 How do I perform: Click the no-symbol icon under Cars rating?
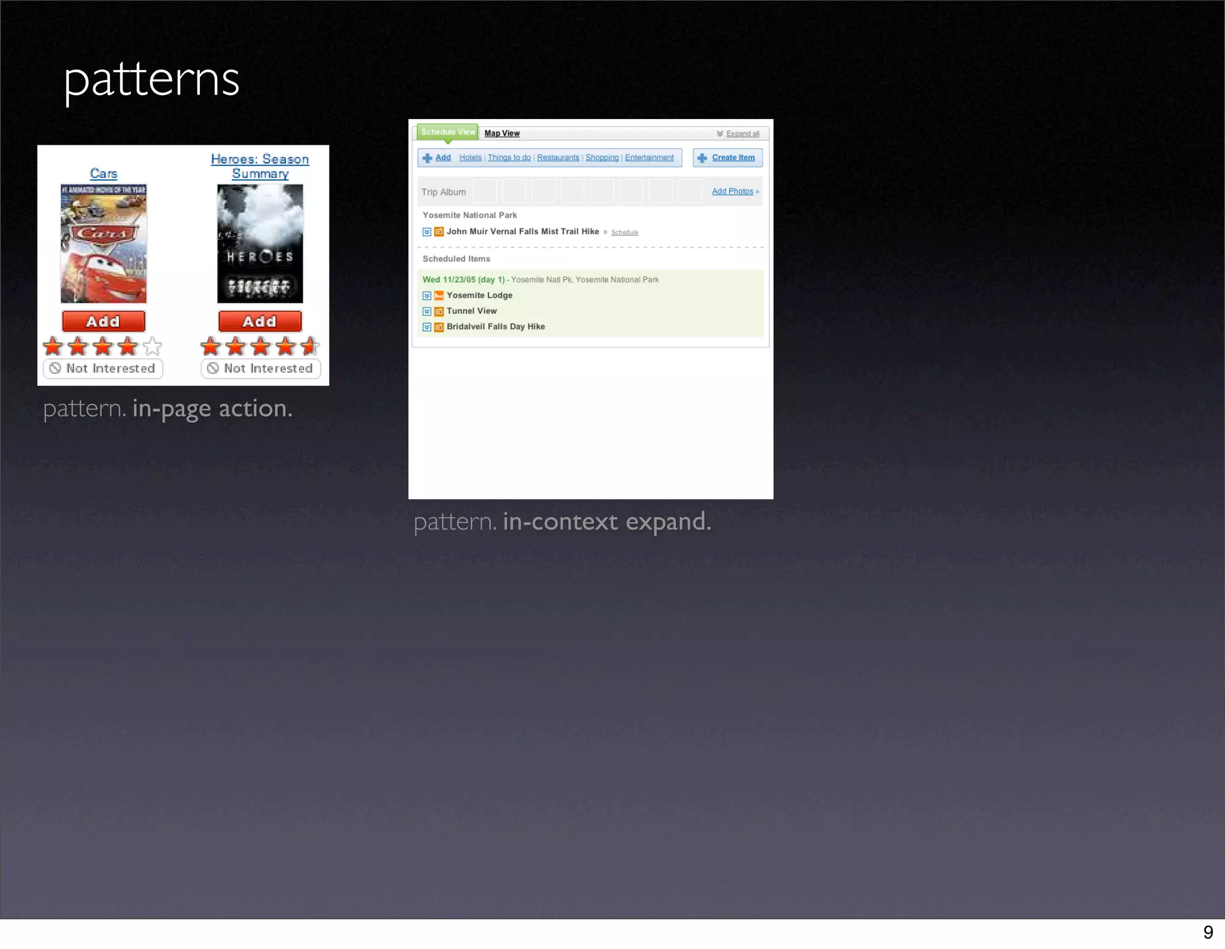55,368
